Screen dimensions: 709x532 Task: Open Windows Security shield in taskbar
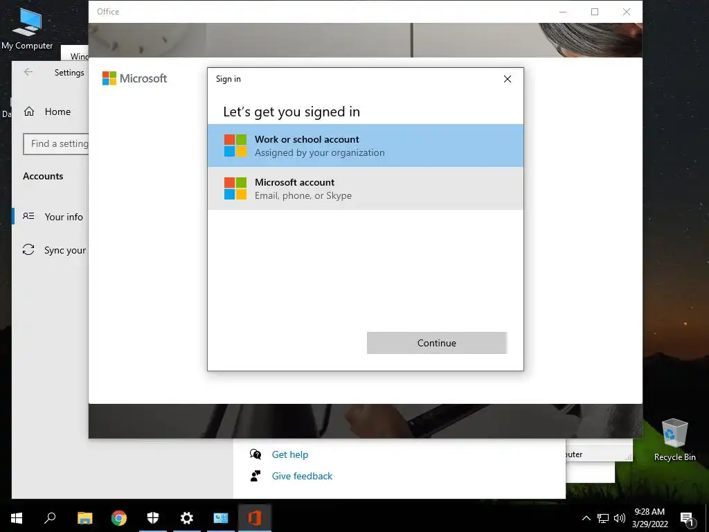(x=153, y=518)
